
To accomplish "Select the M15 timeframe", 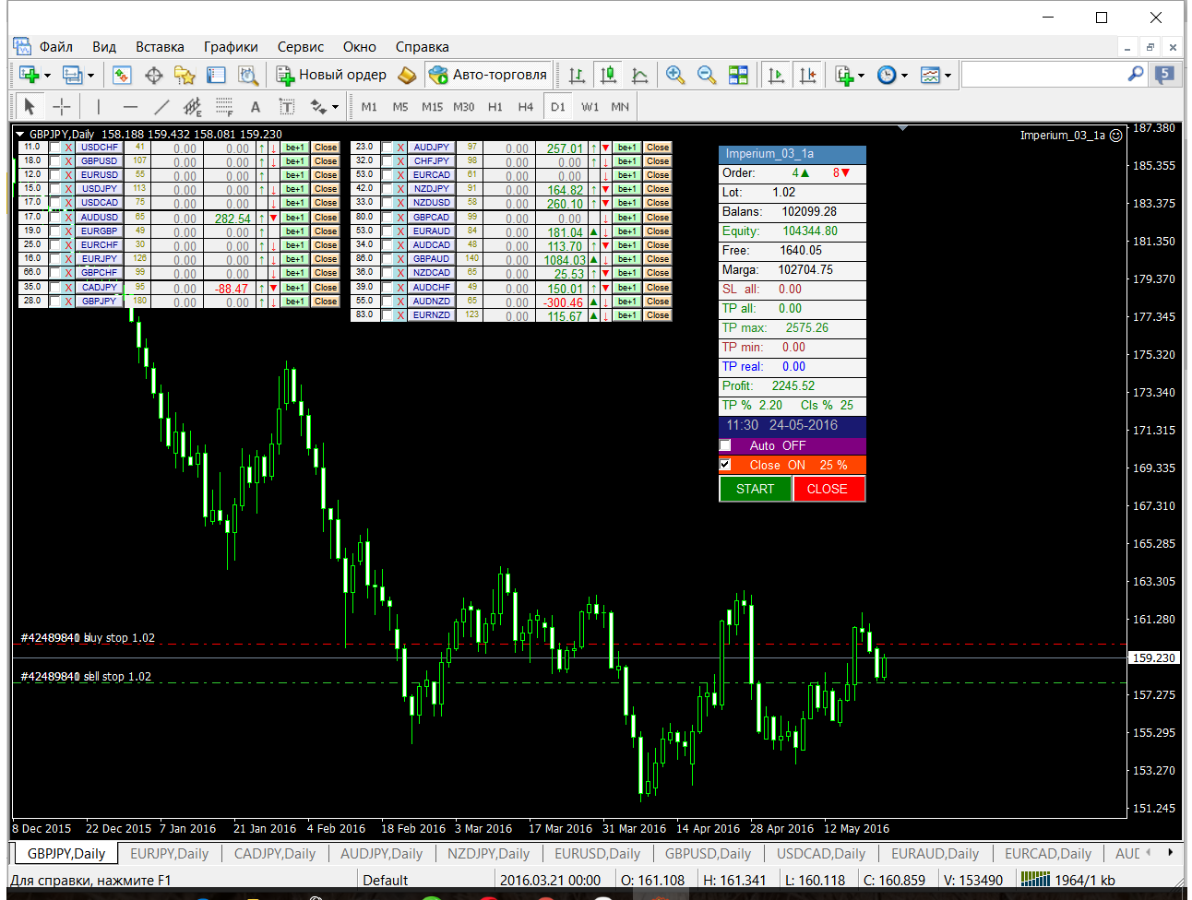I will tap(432, 107).
